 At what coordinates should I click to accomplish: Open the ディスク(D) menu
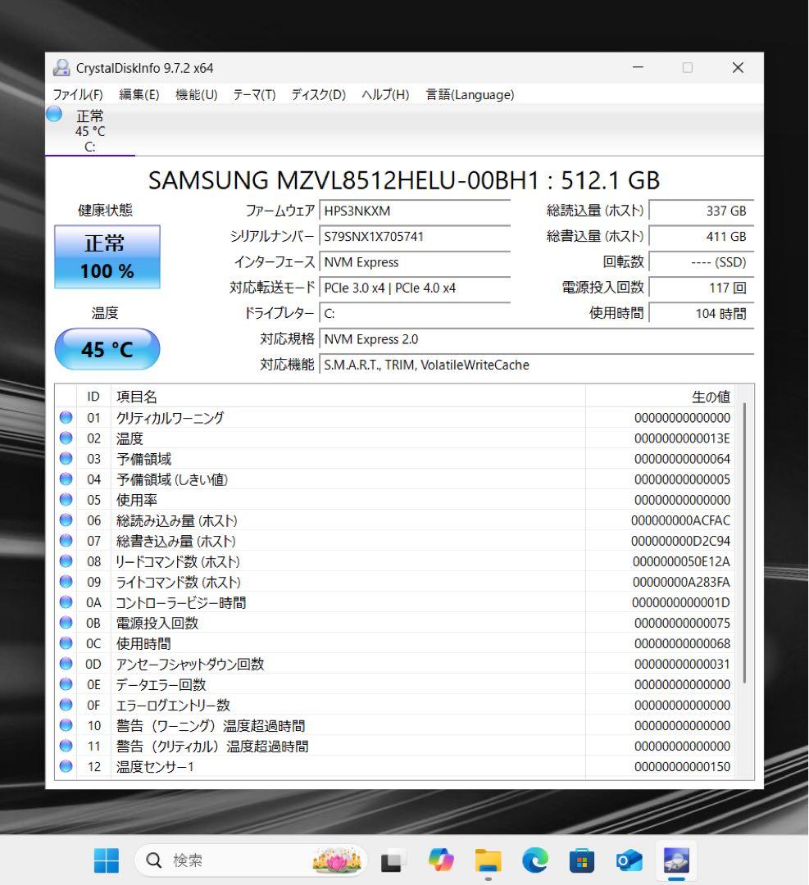click(318, 94)
